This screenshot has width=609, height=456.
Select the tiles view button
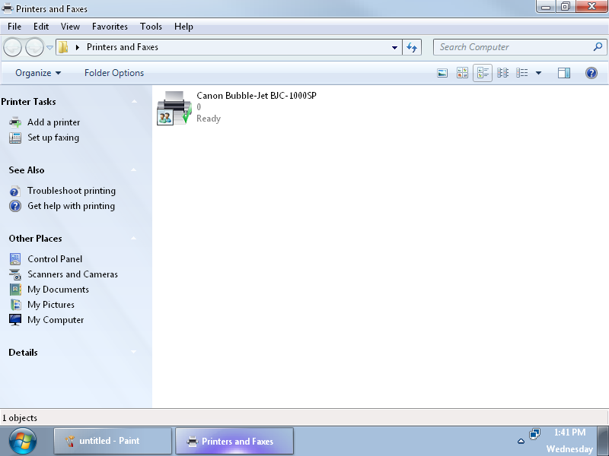click(483, 73)
